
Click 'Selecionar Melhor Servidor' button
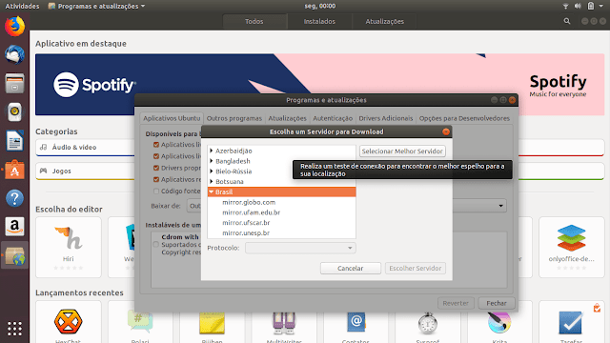[x=402, y=151]
